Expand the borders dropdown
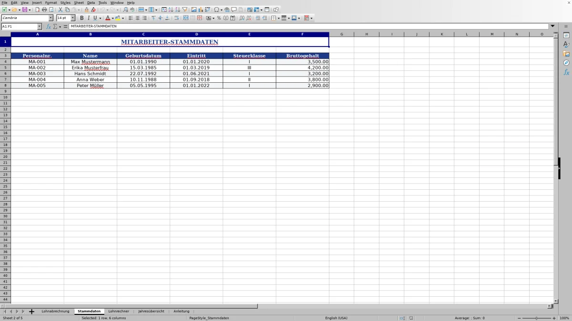 [278, 18]
